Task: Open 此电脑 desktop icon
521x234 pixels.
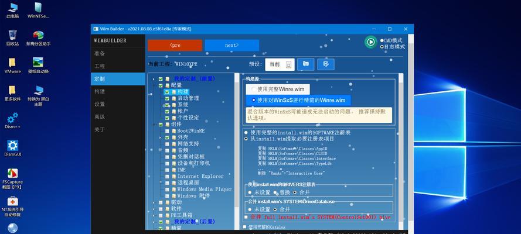Action: [x=12, y=10]
